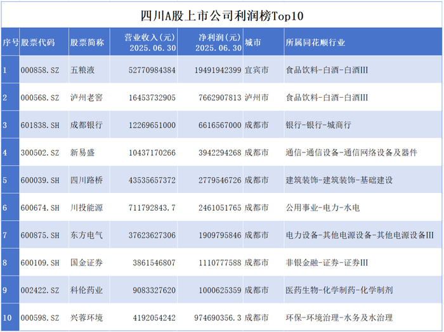Click the 序号 column header
444x332 pixels.
point(11,43)
